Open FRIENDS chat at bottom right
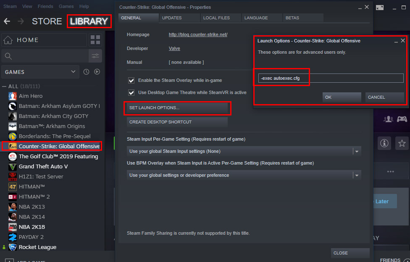Screen dimensions: 410x262 click(390, 260)
